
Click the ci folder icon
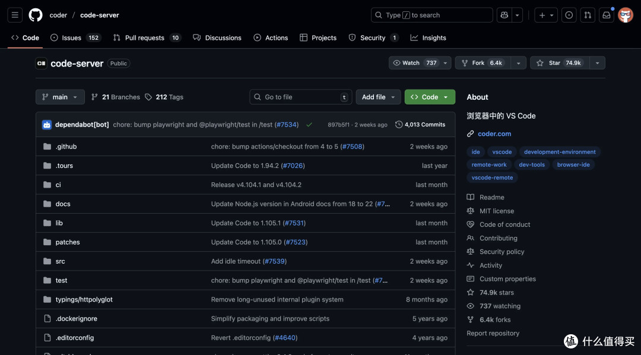[47, 185]
